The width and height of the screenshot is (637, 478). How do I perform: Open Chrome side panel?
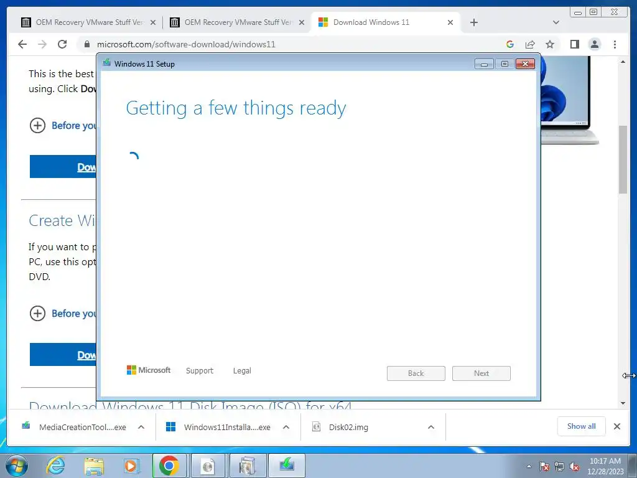coord(574,44)
